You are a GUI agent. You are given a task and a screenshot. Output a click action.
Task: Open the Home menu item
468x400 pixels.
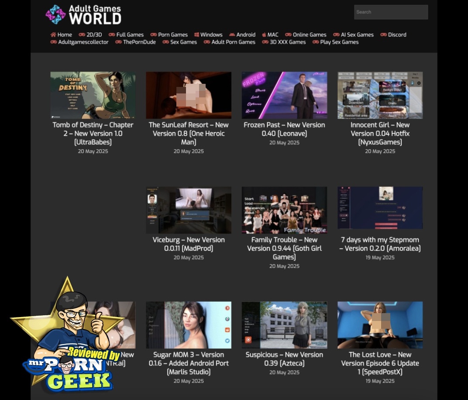65,34
